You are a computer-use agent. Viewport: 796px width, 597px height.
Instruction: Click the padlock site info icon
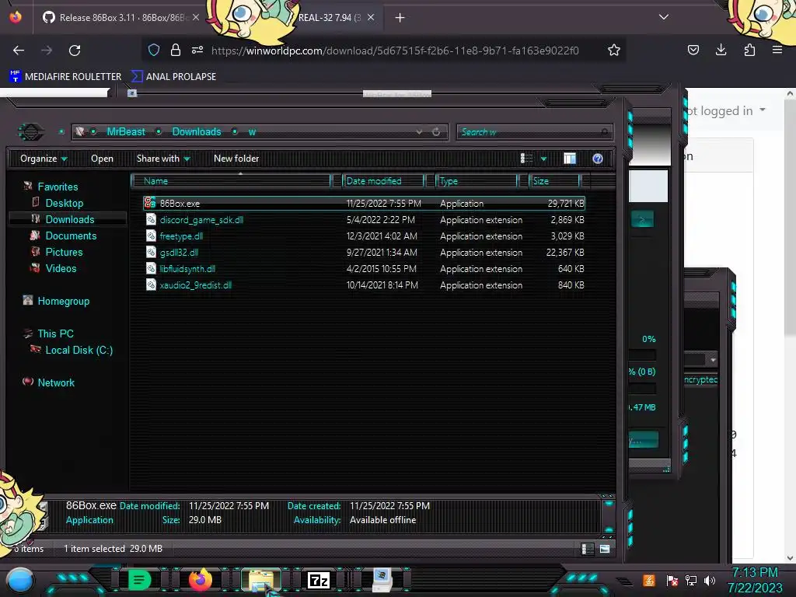click(x=176, y=50)
